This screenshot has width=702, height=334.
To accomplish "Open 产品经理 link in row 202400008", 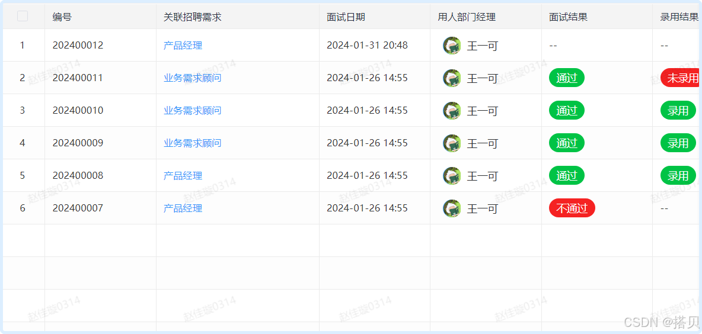I will (183, 176).
